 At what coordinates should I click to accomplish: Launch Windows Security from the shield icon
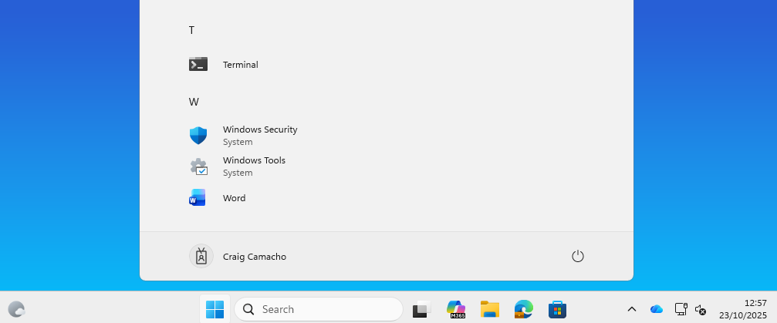pyautogui.click(x=198, y=136)
